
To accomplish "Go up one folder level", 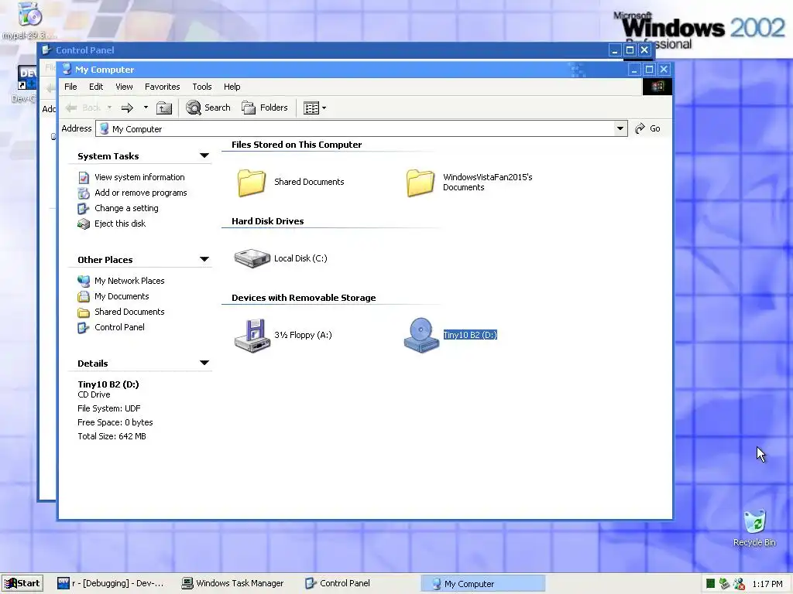I will pyautogui.click(x=164, y=108).
